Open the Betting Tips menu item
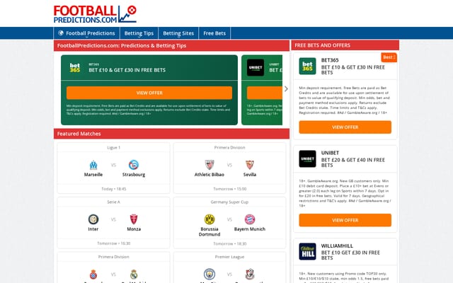 point(139,33)
